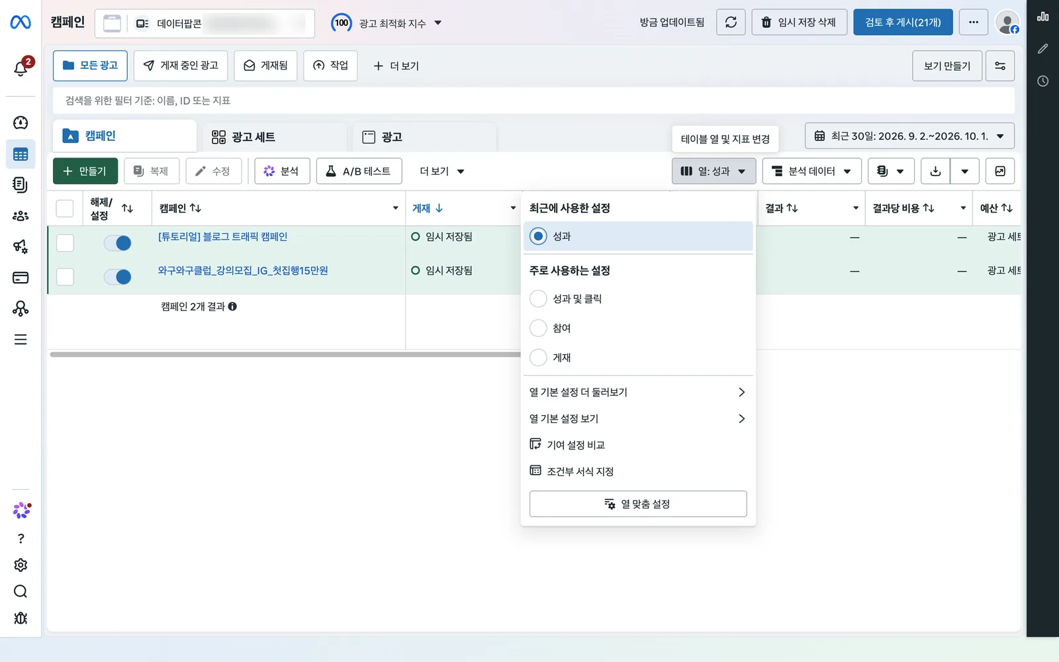Viewport: 1059px width, 662px height.
Task: Open audiences icon in left sidebar
Action: click(x=21, y=216)
